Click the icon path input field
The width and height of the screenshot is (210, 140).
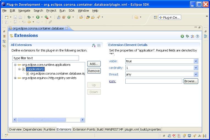click(x=154, y=81)
